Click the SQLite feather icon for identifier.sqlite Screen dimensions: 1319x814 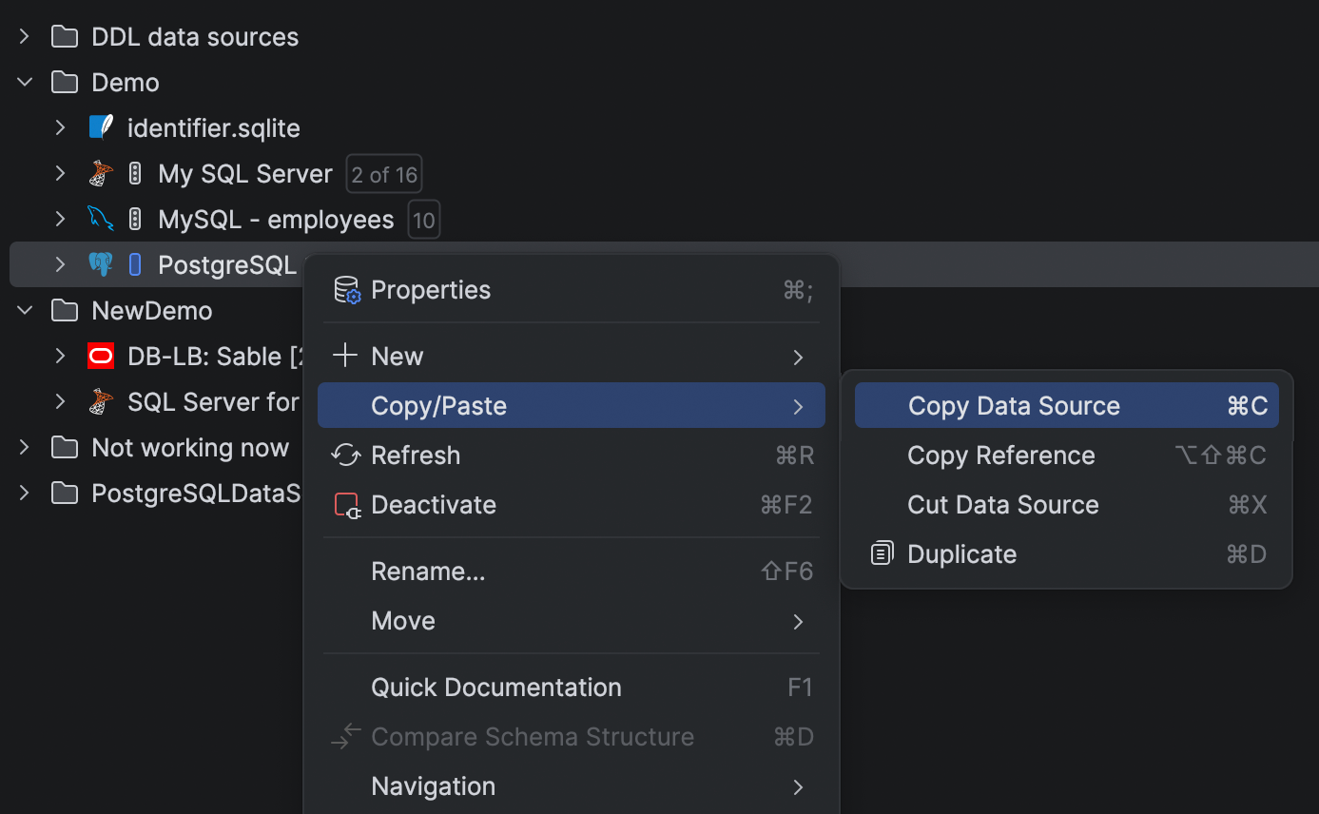(101, 127)
